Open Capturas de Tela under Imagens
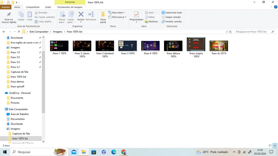 pyautogui.click(x=21, y=133)
